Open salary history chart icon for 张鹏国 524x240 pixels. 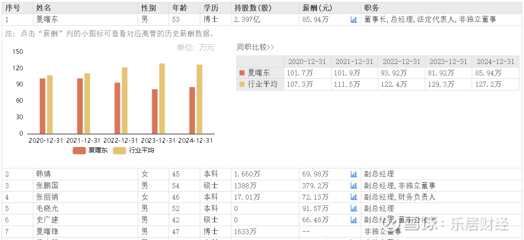click(354, 185)
